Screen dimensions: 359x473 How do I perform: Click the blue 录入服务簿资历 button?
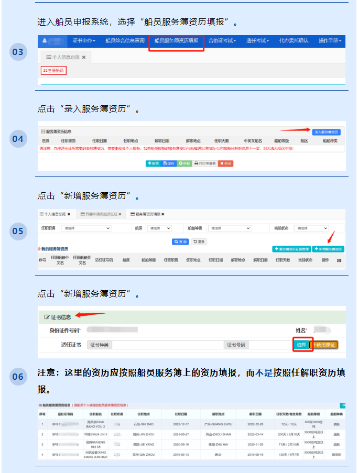pos(326,132)
